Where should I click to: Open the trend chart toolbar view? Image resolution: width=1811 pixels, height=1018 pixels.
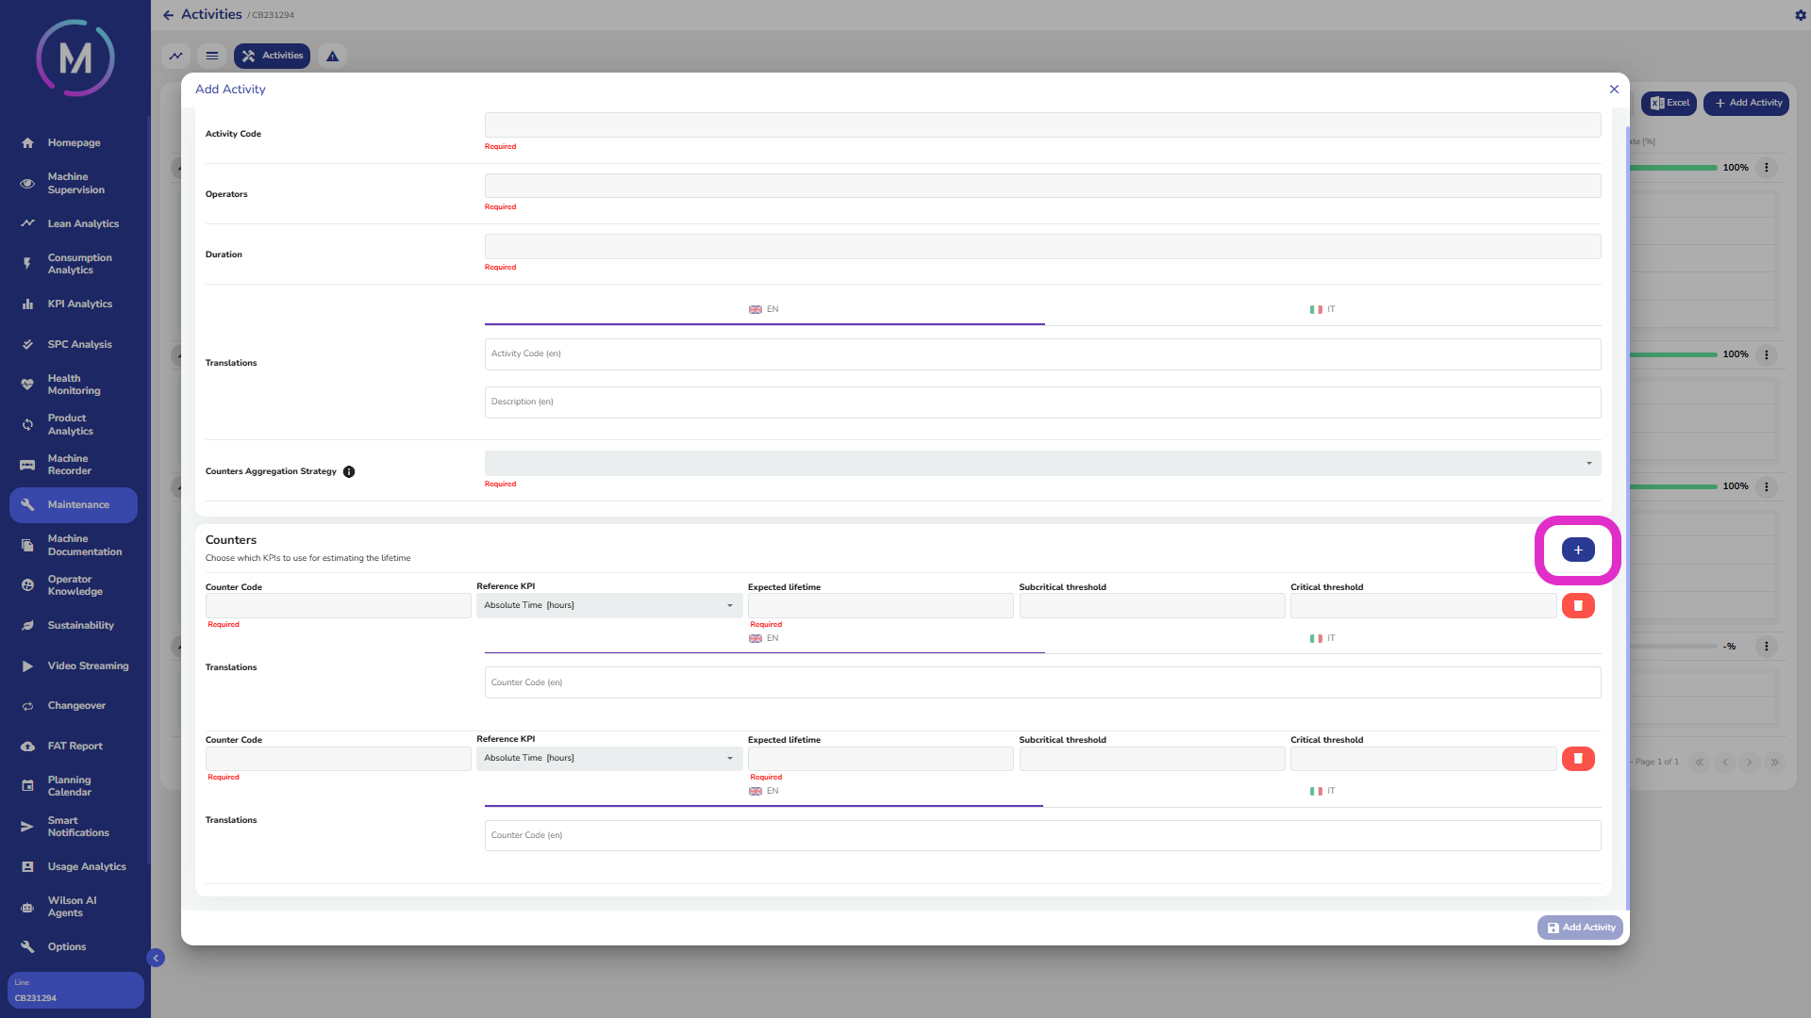click(x=175, y=56)
